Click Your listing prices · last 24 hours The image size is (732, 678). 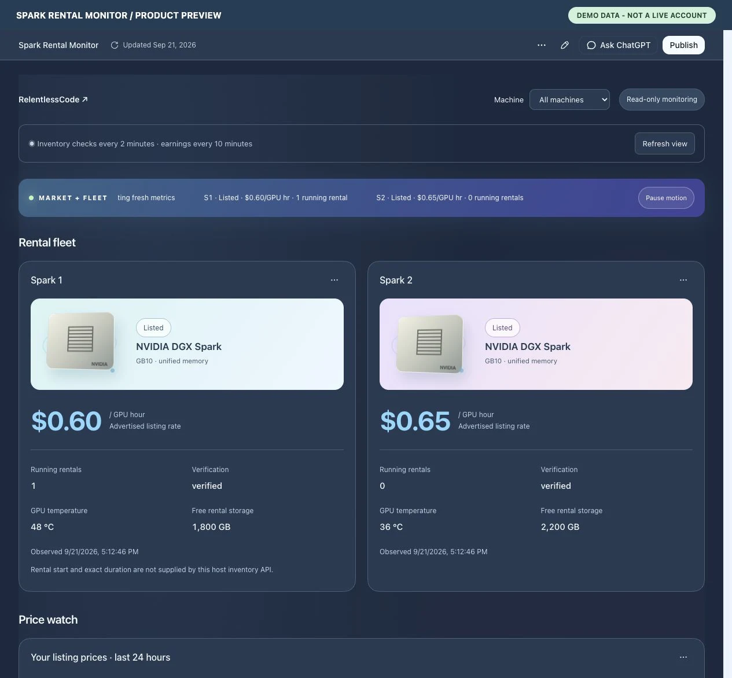tap(101, 657)
